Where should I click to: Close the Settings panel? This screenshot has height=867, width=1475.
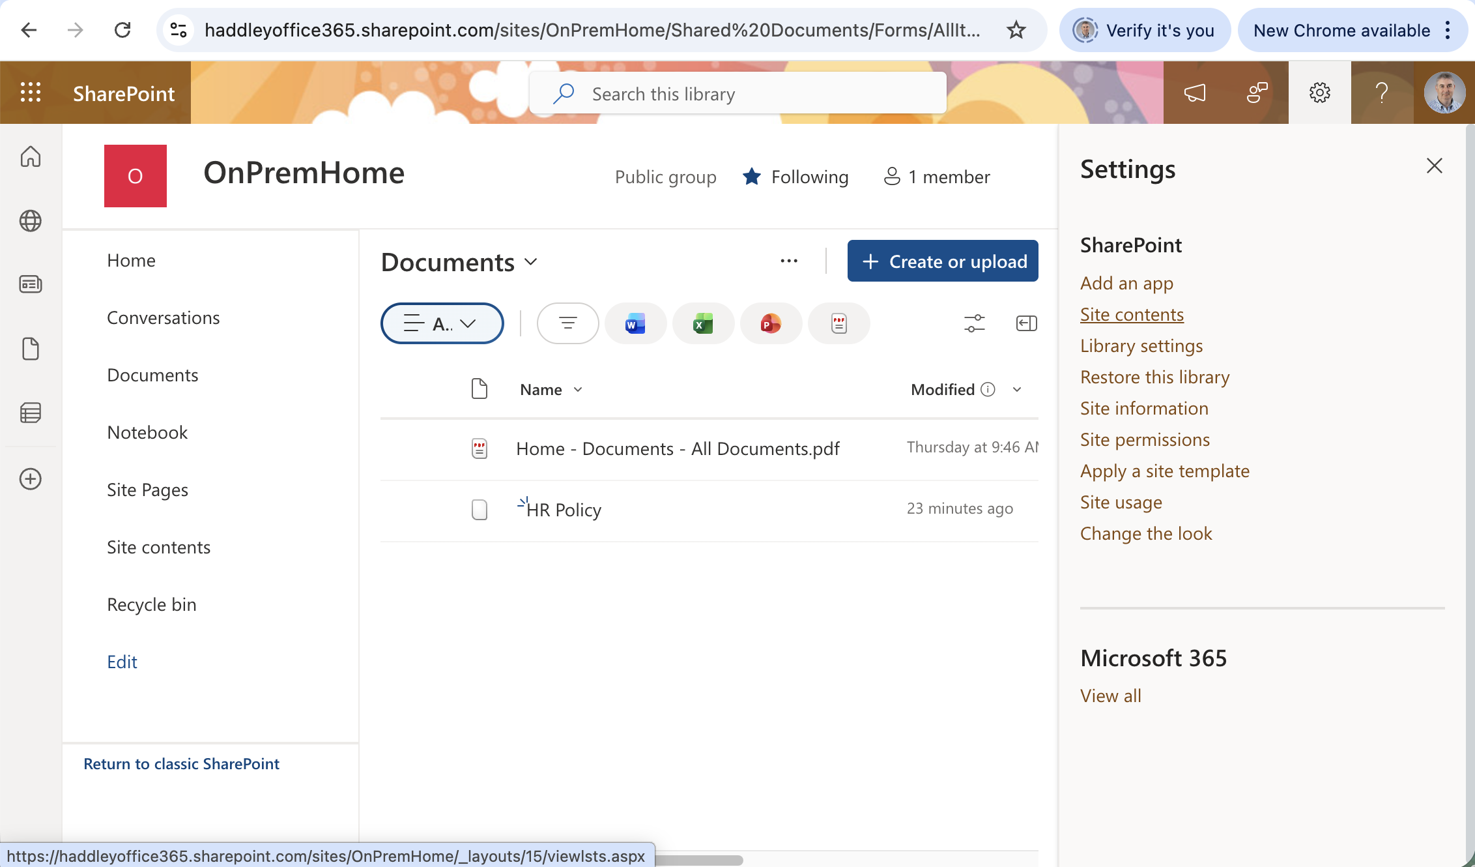point(1435,166)
